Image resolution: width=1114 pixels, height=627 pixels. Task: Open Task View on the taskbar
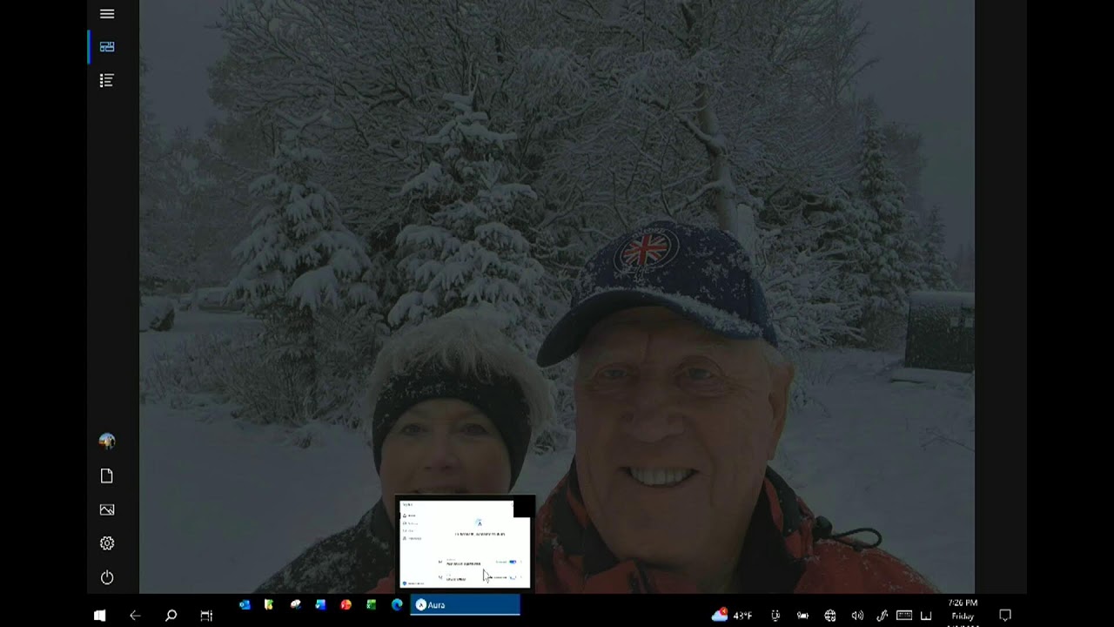tap(206, 616)
